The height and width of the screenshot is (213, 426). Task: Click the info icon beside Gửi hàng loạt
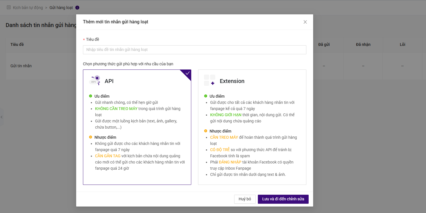77,8
